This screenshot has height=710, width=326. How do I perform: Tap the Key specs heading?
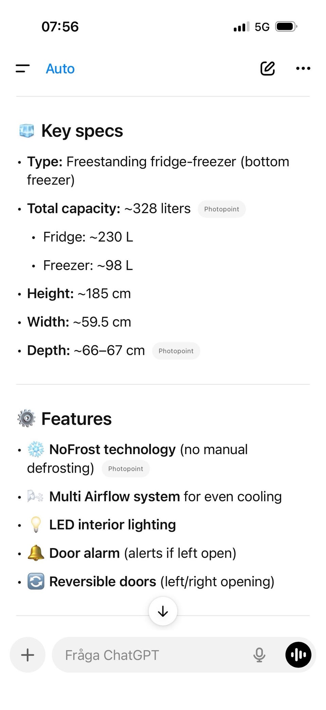tap(82, 131)
